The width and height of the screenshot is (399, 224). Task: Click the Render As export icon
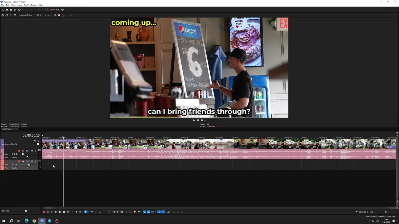(15, 10)
